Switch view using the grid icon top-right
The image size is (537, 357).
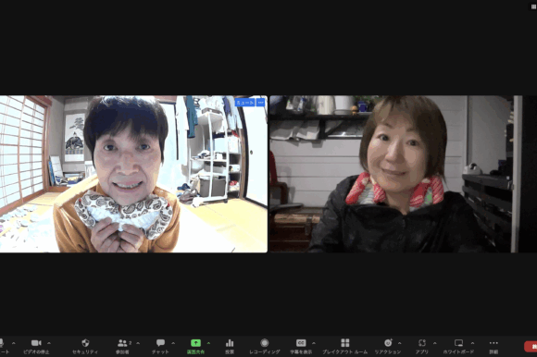533,6
